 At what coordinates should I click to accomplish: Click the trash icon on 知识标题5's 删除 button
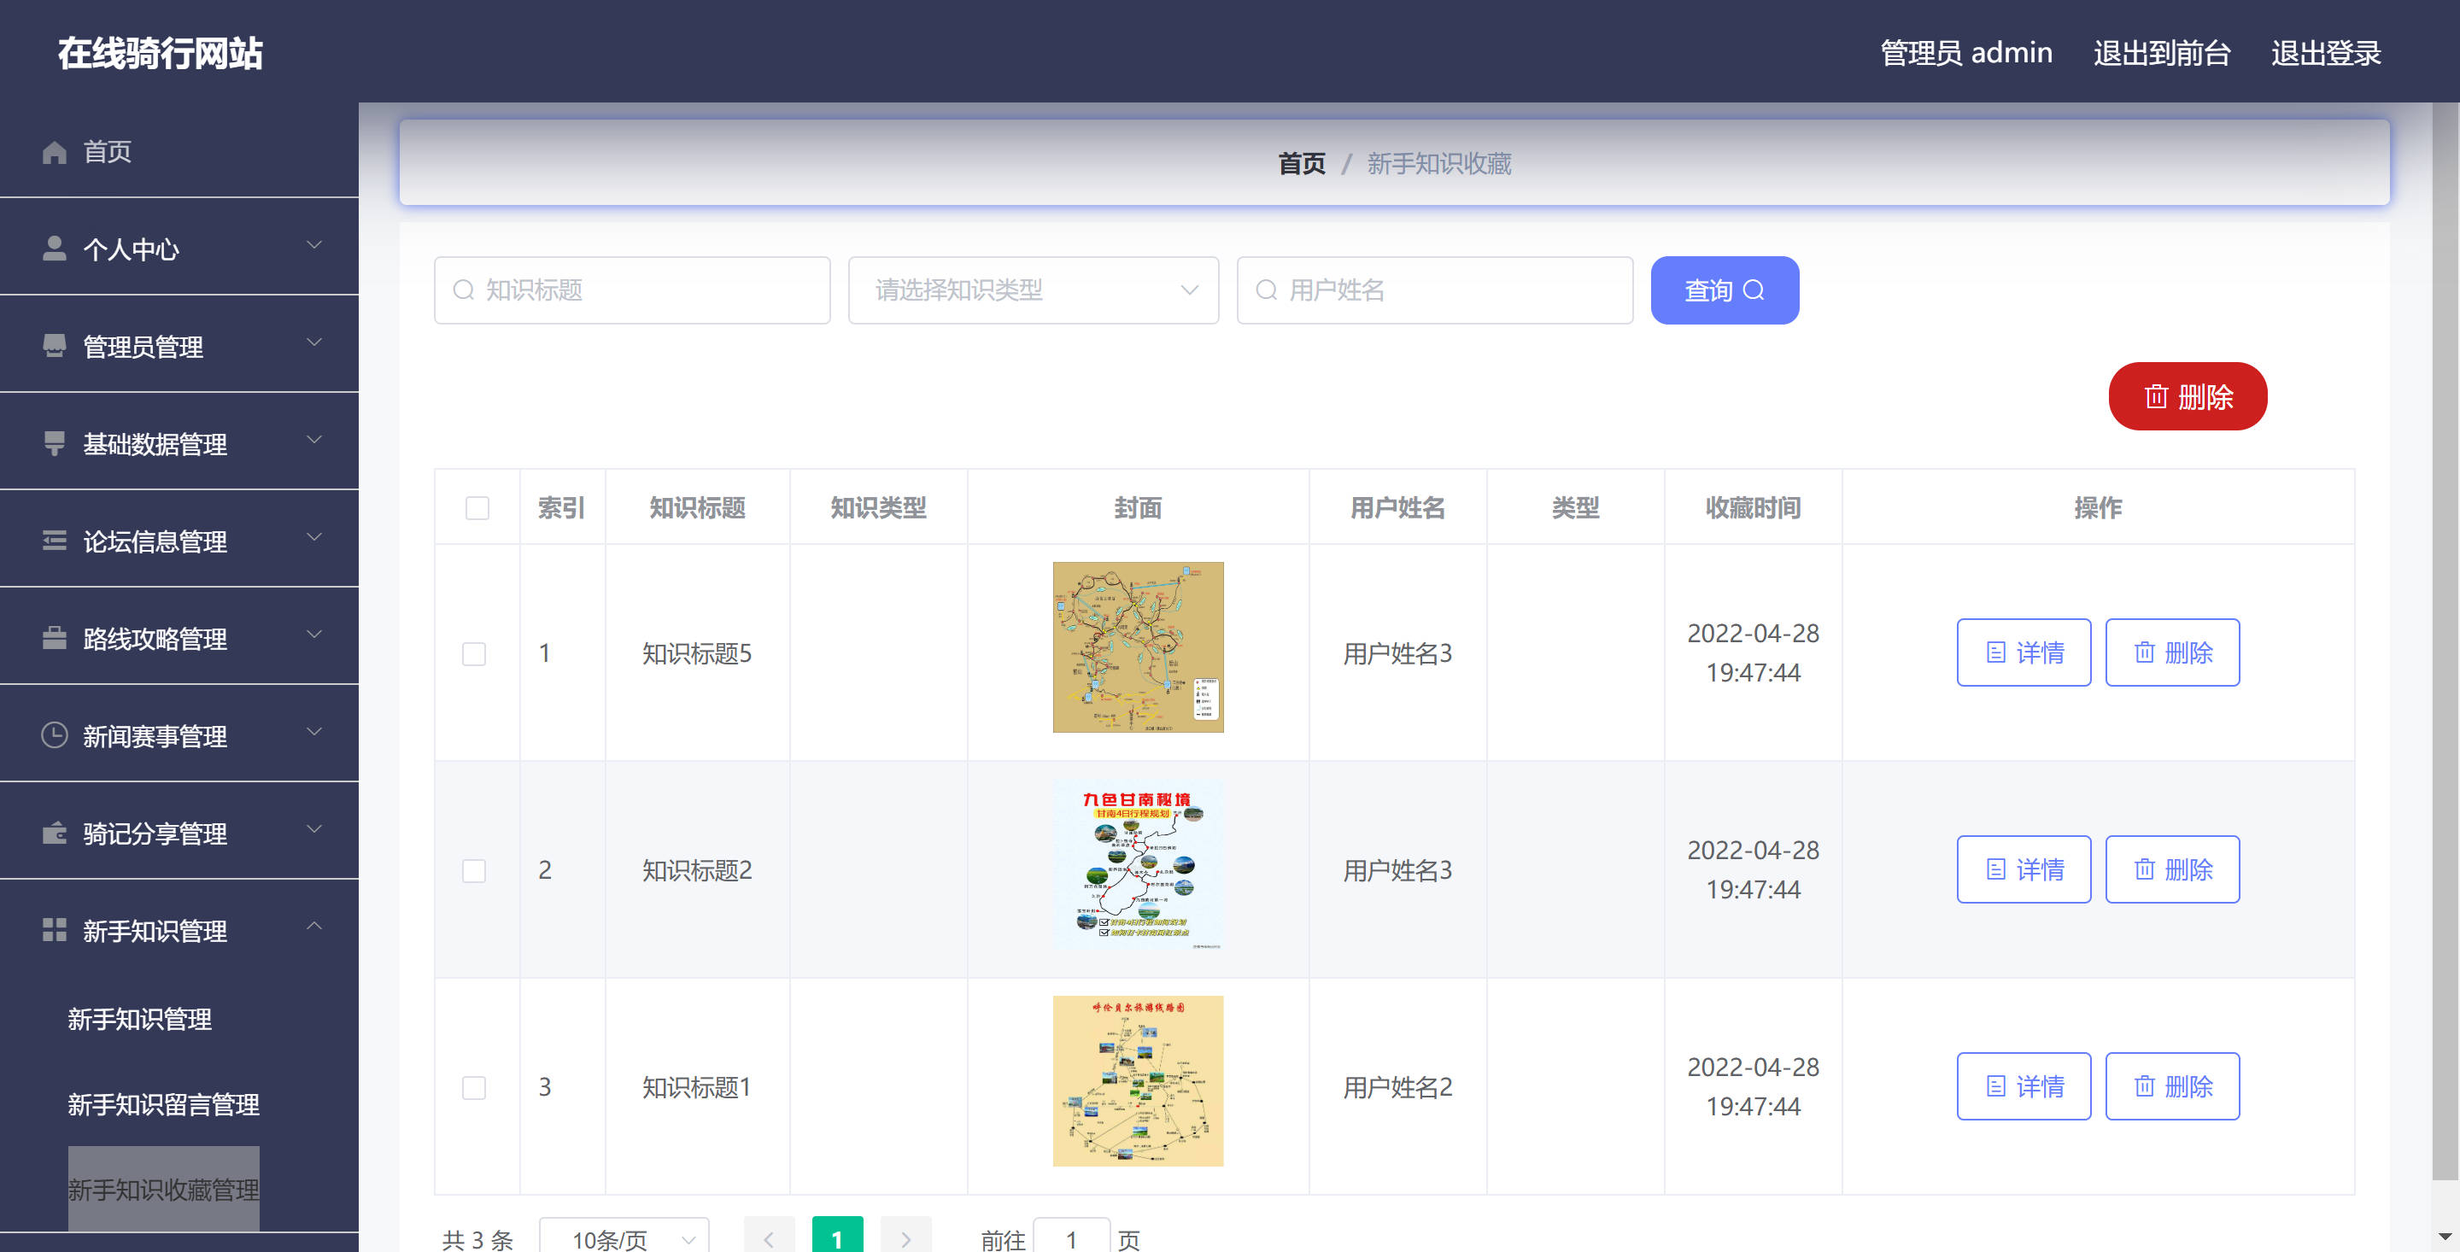[x=2145, y=652]
